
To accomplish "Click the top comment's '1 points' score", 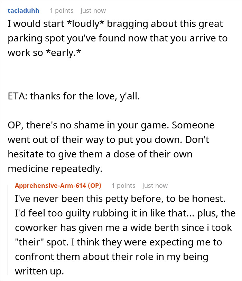I will click(x=62, y=11).
